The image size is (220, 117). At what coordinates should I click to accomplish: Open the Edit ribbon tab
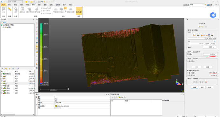pos(15,5)
